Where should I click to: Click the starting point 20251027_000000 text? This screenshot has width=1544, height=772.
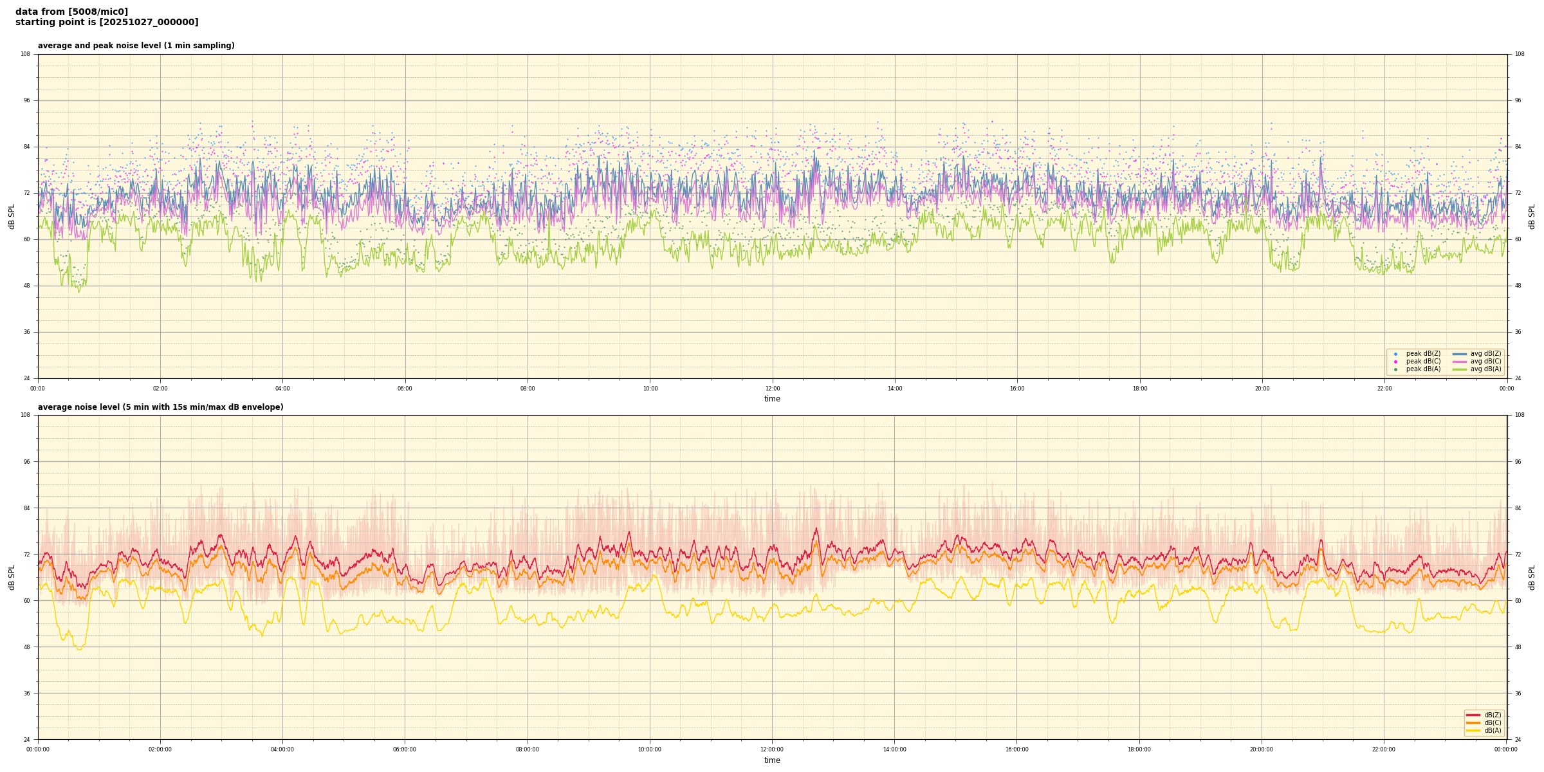pos(107,23)
